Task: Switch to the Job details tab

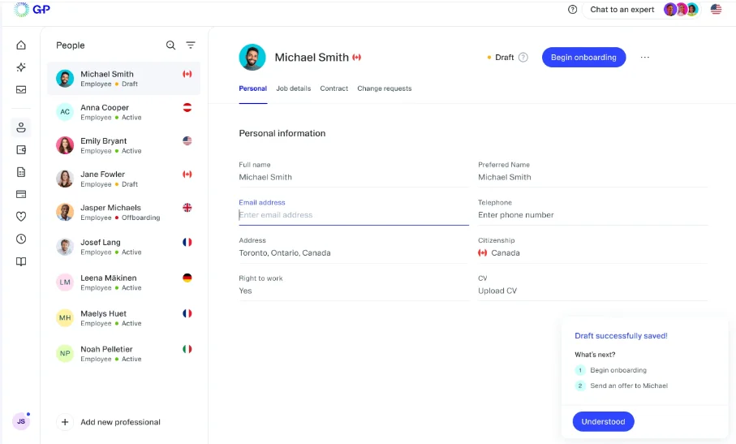Action: click(x=293, y=88)
